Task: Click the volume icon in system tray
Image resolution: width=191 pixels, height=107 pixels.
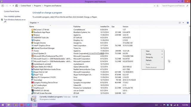Action: tap(178, 105)
